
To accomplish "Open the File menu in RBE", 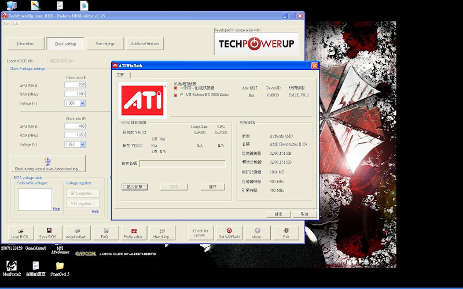I will (6, 23).
